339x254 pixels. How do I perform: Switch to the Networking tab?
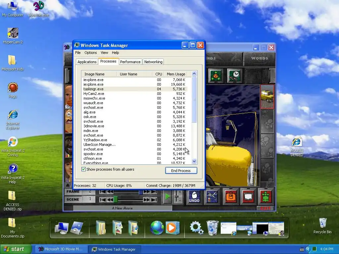coord(153,62)
